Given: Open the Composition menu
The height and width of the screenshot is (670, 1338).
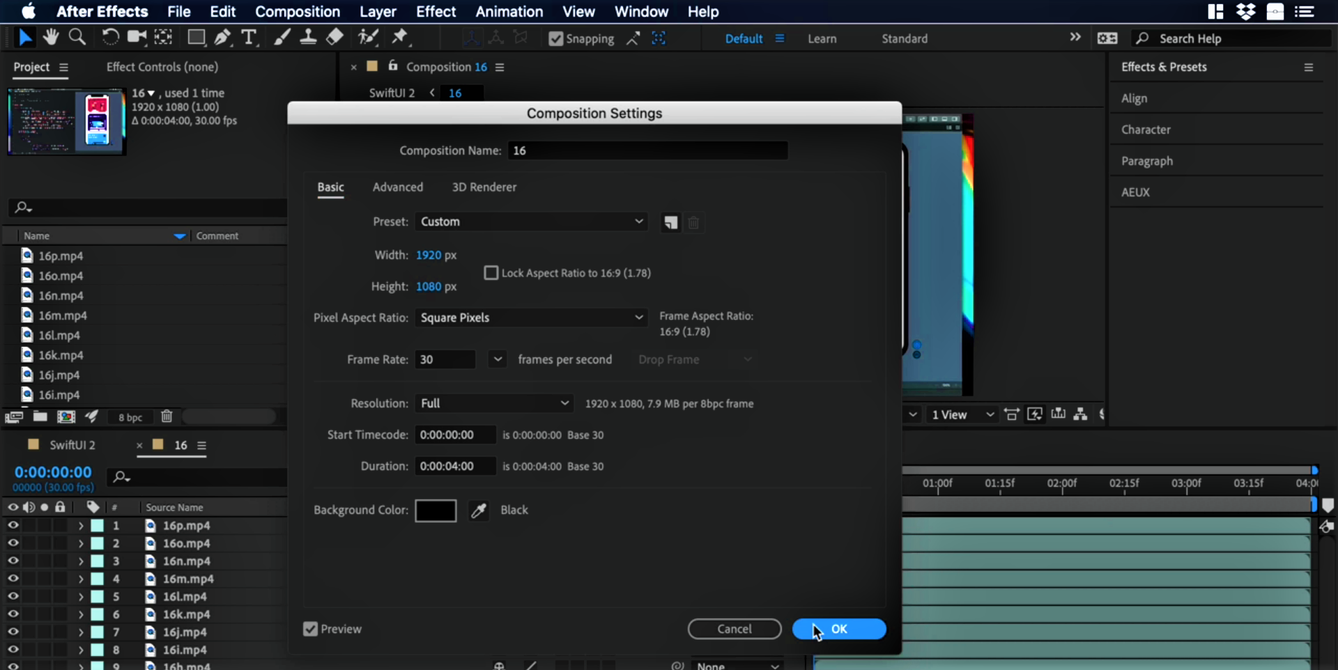Looking at the screenshot, I should pos(298,11).
